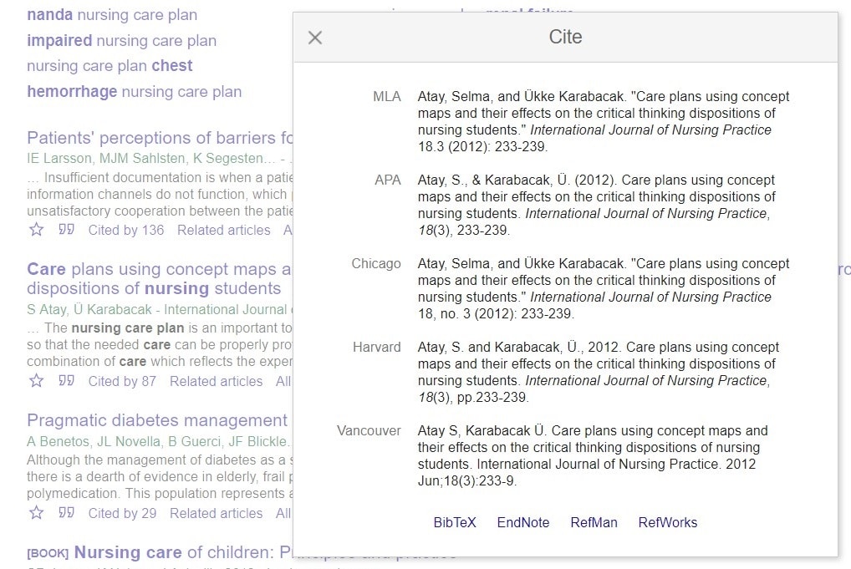851x569 pixels.
Task: Click the quote icon under "Pragmatic diabetes management"
Action: point(66,513)
